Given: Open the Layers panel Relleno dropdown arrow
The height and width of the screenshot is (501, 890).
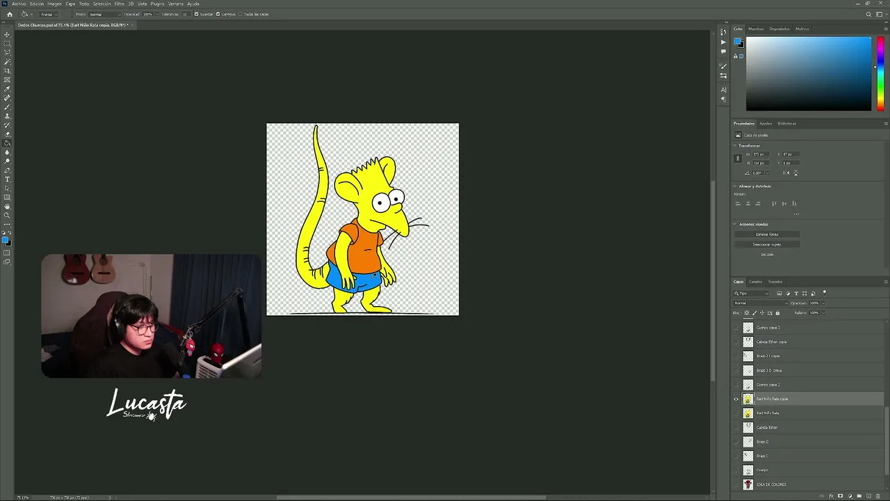Looking at the screenshot, I should (x=823, y=312).
